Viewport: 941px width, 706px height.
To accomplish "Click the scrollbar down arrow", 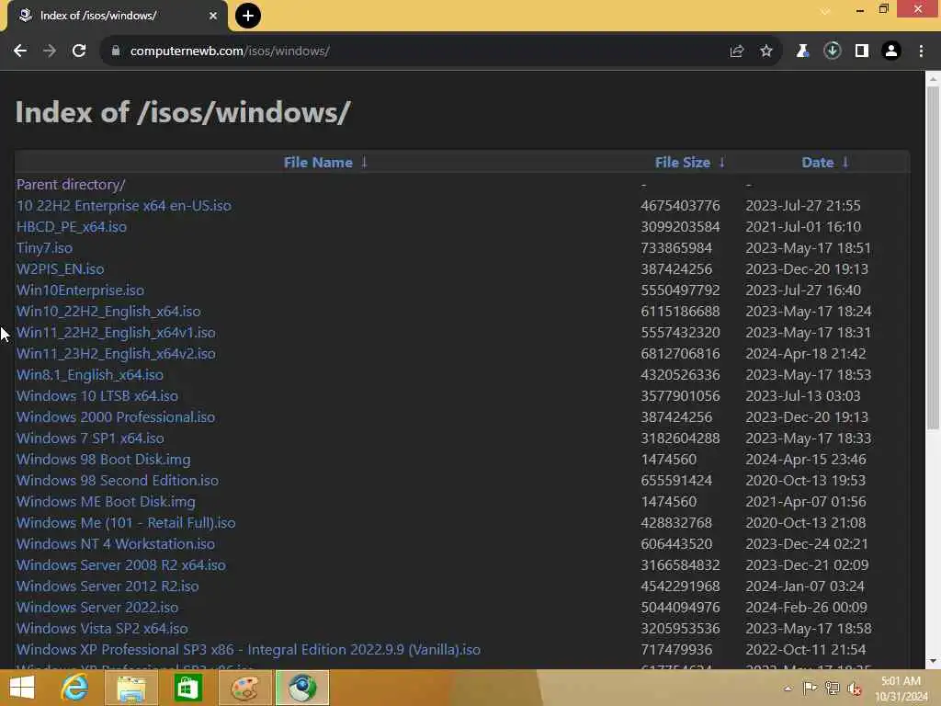I will coord(933,661).
